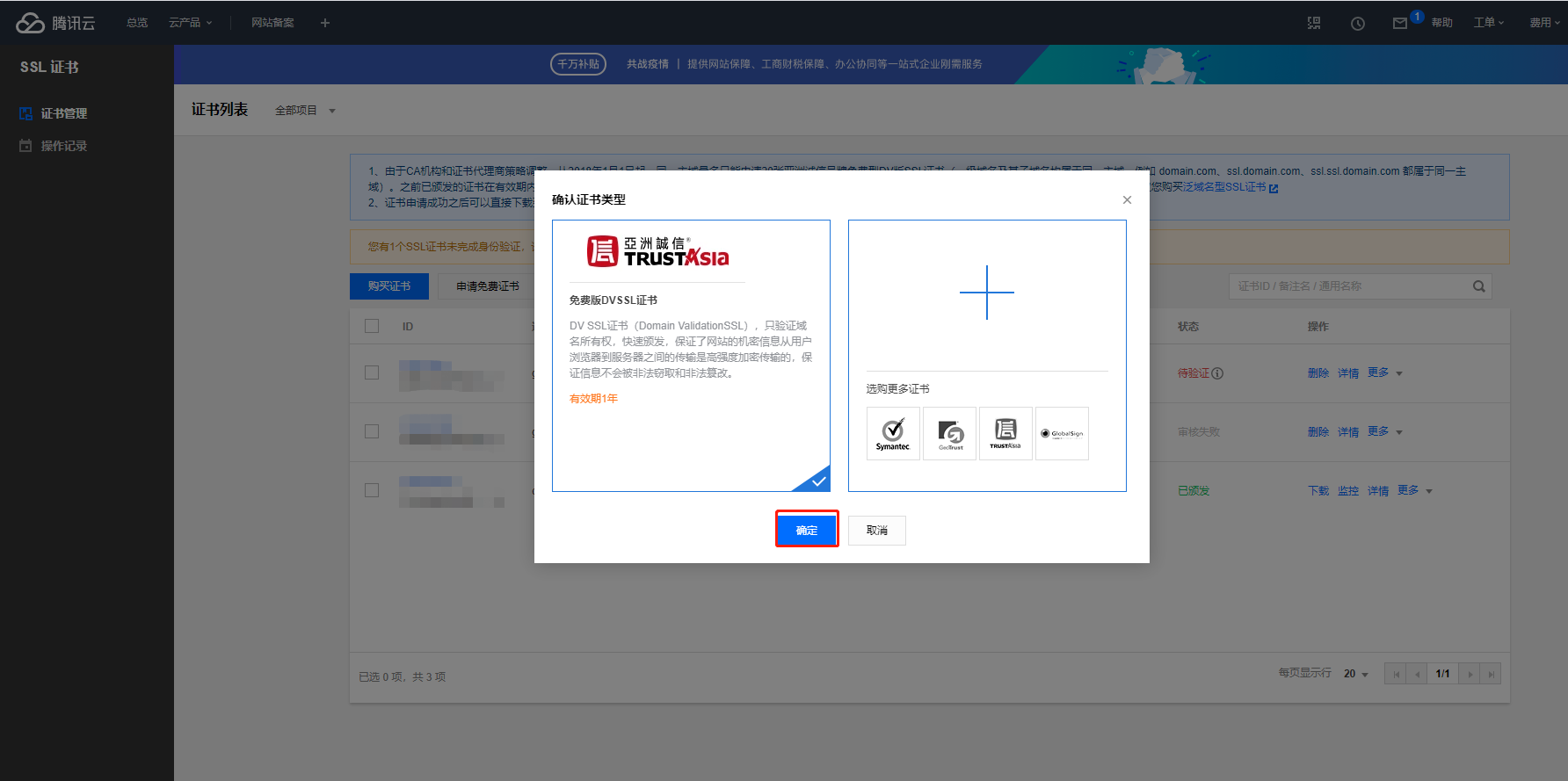Screen dimensions: 1568x781
Task: Click the info icon beside 待验证 status
Action: [1217, 373]
